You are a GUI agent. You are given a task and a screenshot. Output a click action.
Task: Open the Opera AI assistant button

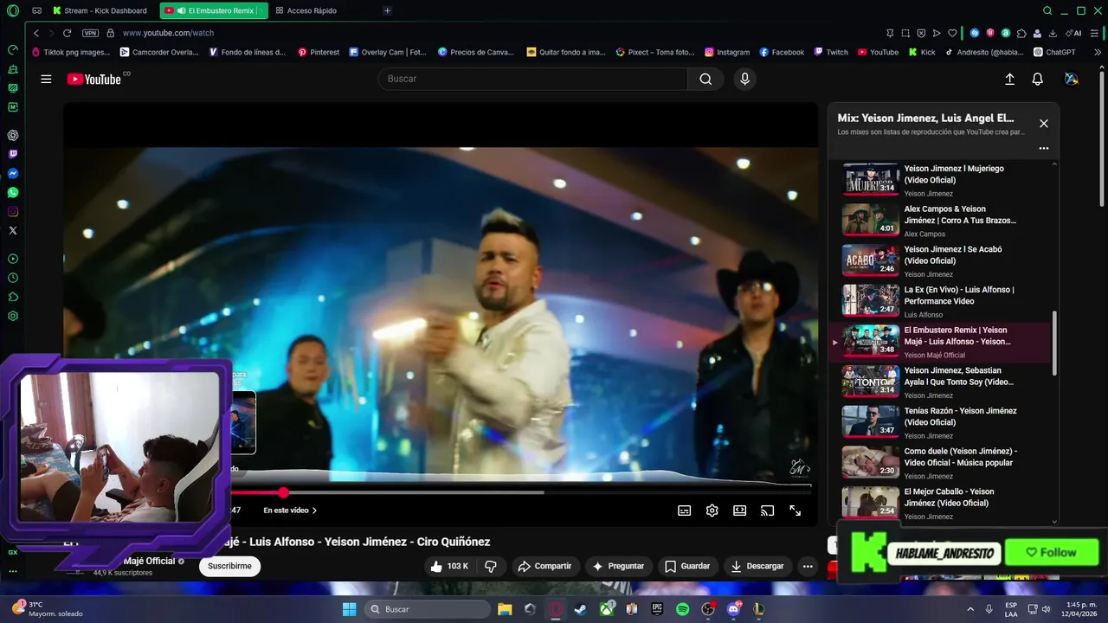tap(1073, 33)
